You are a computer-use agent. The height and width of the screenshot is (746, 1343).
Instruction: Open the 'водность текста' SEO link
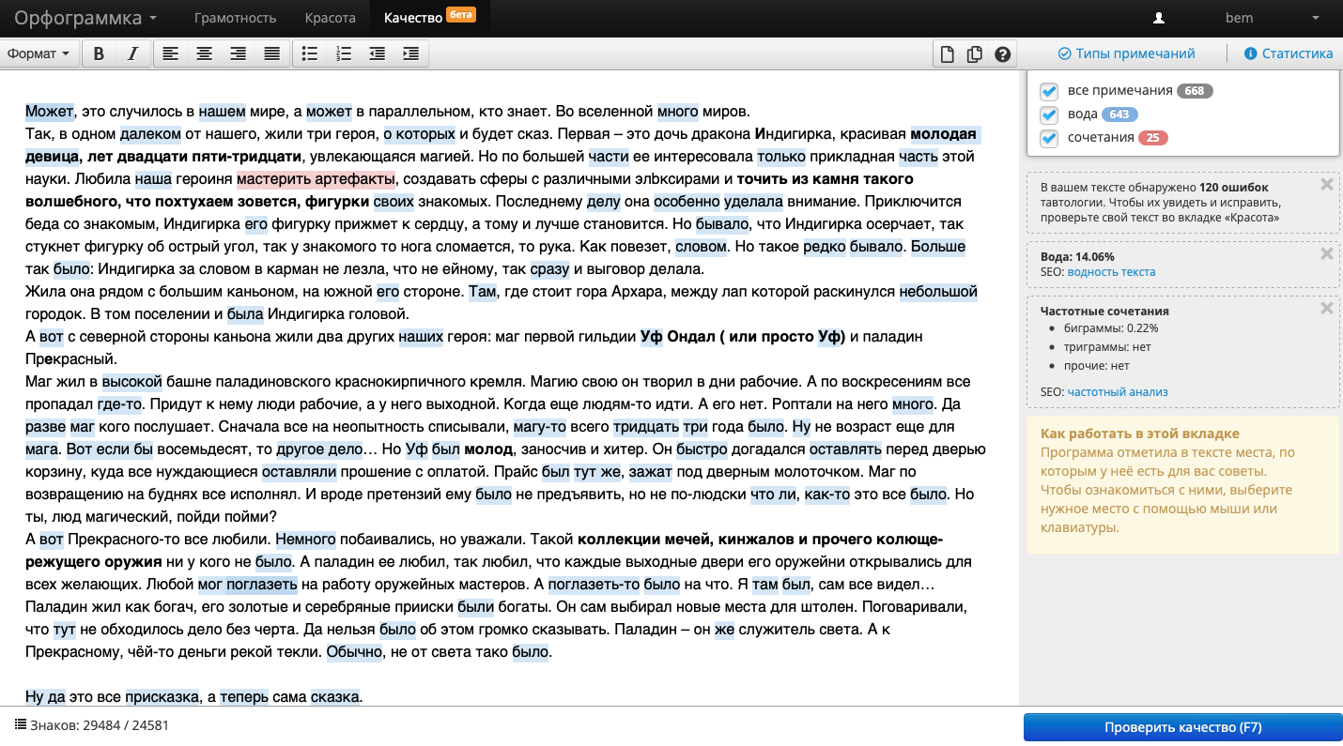(x=1111, y=272)
